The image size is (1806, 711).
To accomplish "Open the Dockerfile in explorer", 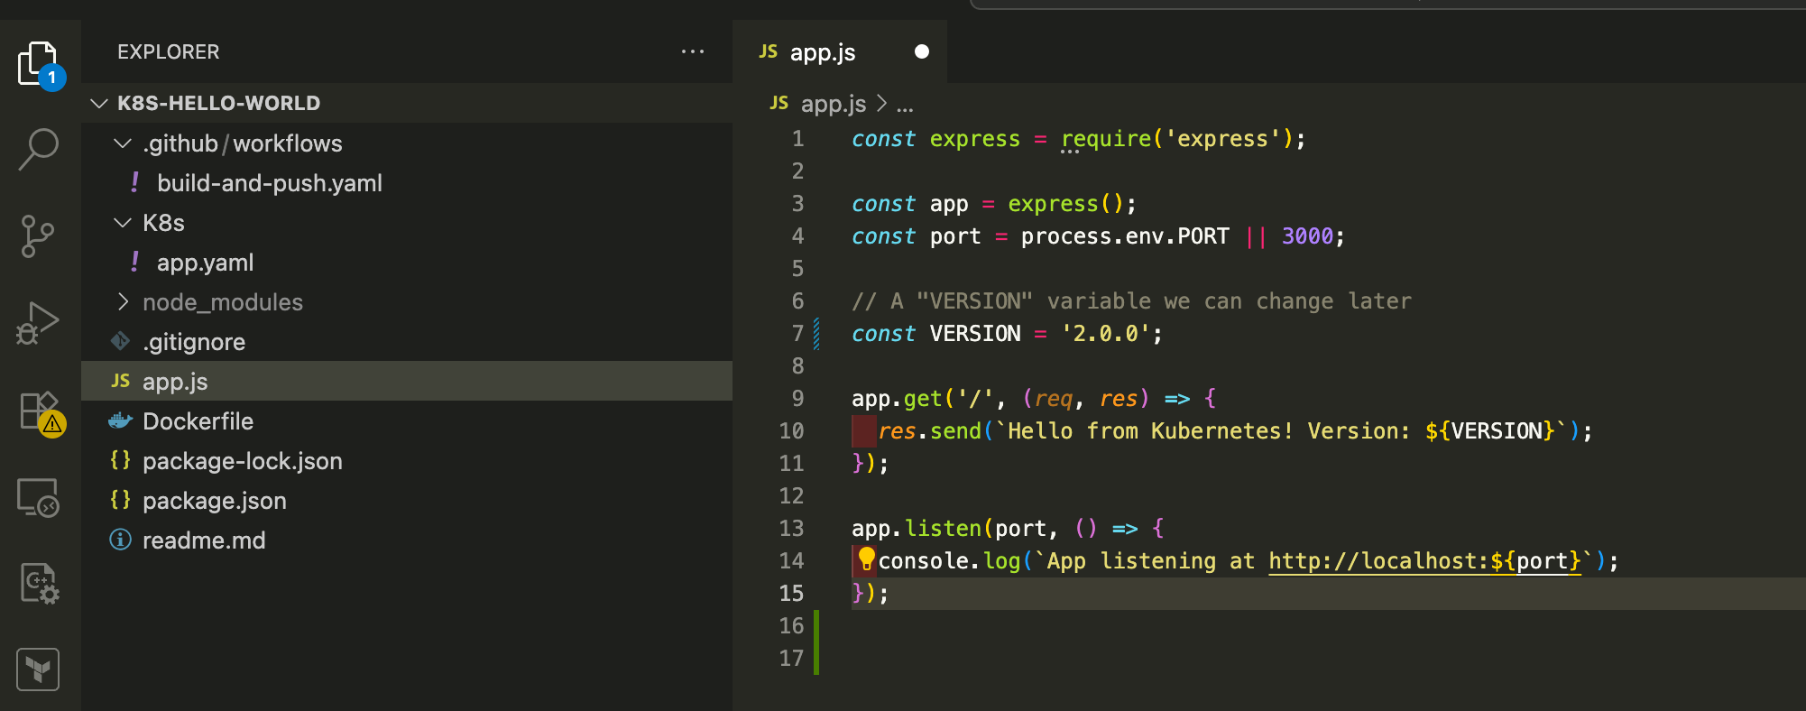I will [198, 421].
